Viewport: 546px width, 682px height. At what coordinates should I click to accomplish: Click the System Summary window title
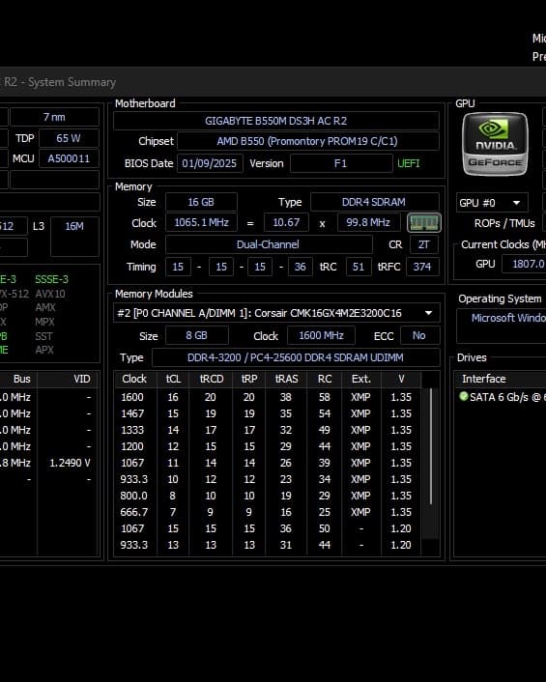tap(58, 82)
